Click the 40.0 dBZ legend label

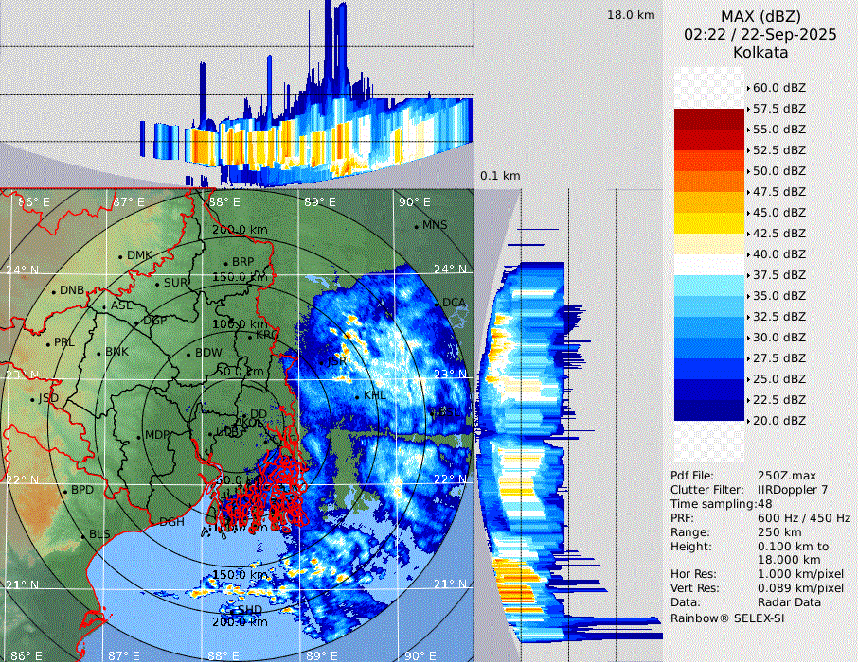778,254
